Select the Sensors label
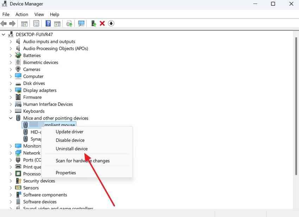Image resolution: width=299 pixels, height=217 pixels. [x=31, y=188]
